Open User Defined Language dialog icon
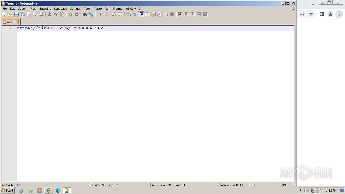This screenshot has width=345, height=194. pyautogui.click(x=147, y=14)
